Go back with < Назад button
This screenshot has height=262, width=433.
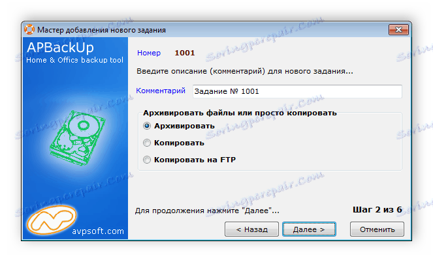click(x=251, y=229)
